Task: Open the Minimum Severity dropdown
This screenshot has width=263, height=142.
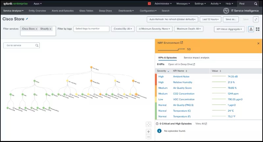Action: click(x=154, y=29)
